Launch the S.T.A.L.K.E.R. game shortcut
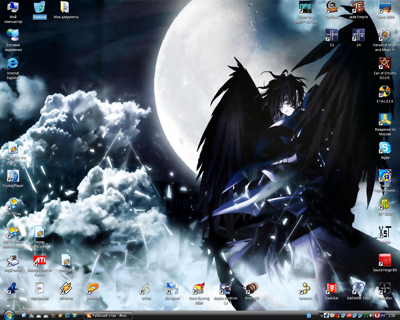The width and height of the screenshot is (400, 320). [385, 95]
